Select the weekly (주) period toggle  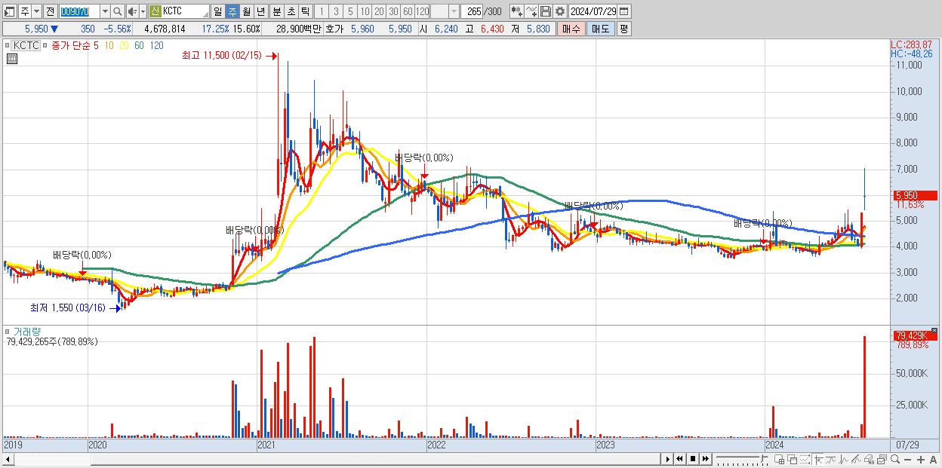tap(232, 11)
